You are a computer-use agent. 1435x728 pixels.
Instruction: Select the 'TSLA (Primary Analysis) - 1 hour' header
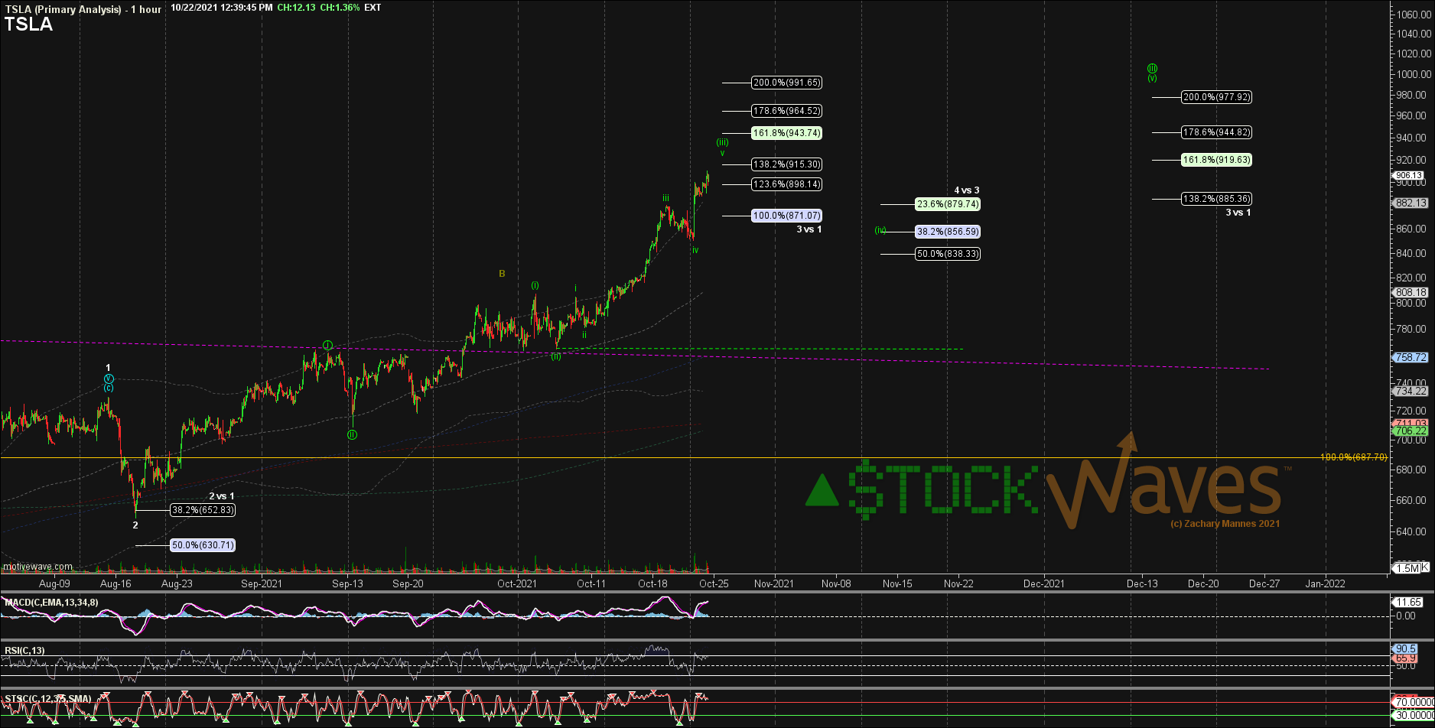click(83, 9)
